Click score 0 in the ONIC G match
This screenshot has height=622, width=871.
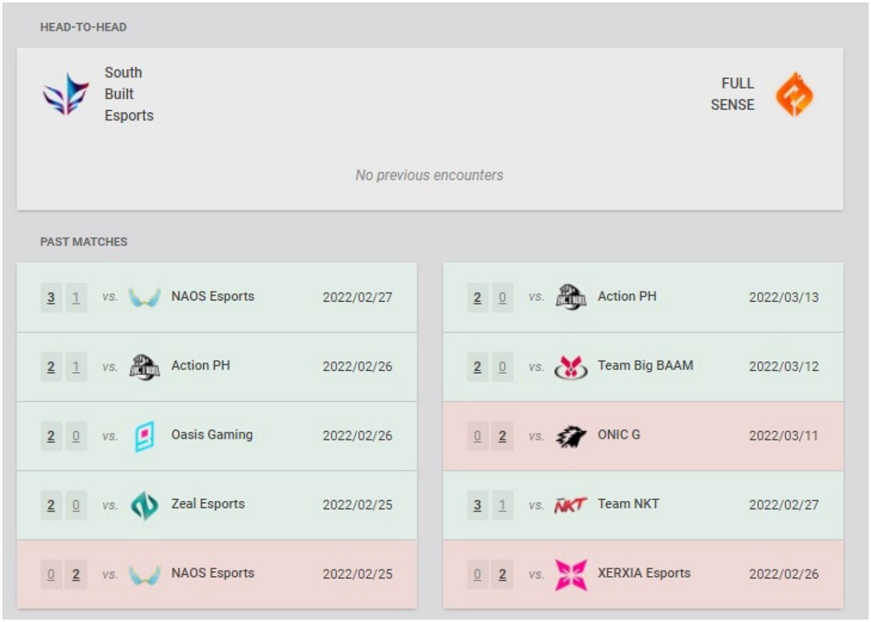click(477, 436)
